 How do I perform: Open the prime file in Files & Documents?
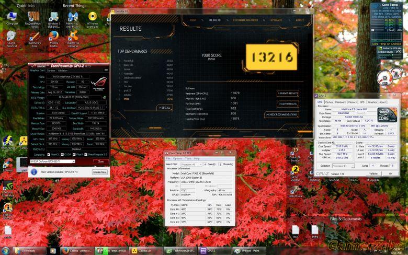315,231
